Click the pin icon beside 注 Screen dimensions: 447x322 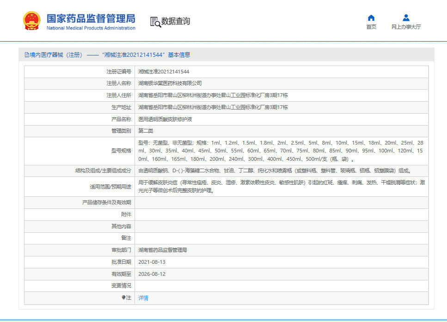tap(123, 298)
